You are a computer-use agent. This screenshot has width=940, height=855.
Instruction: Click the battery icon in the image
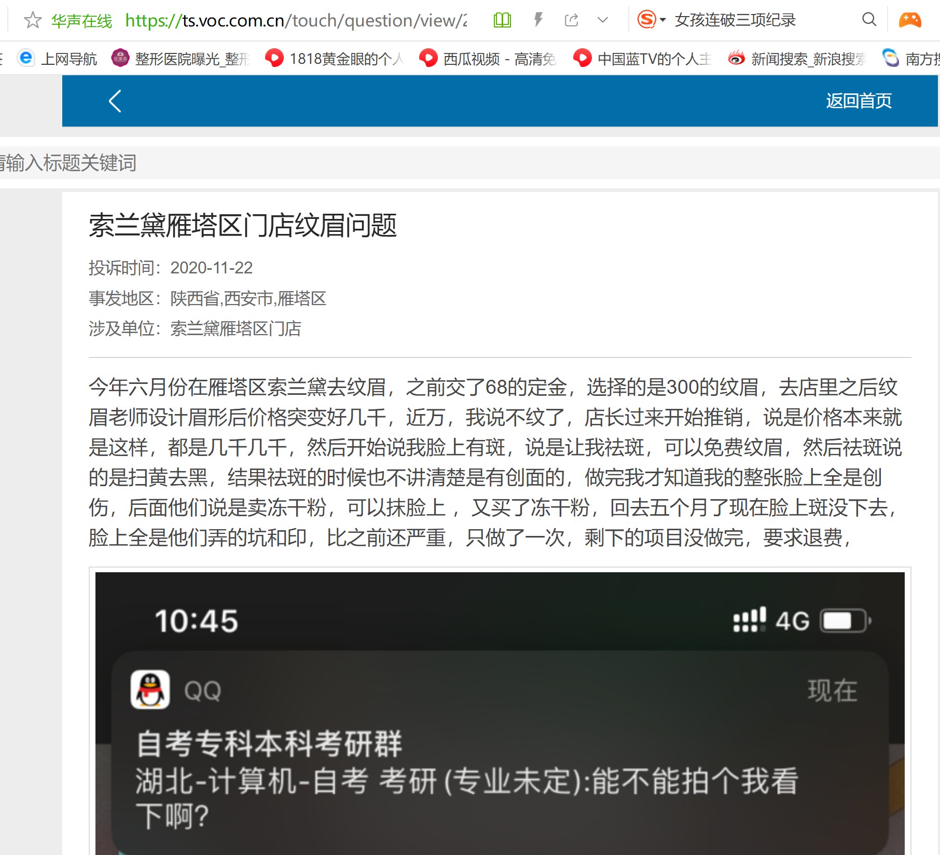point(845,620)
